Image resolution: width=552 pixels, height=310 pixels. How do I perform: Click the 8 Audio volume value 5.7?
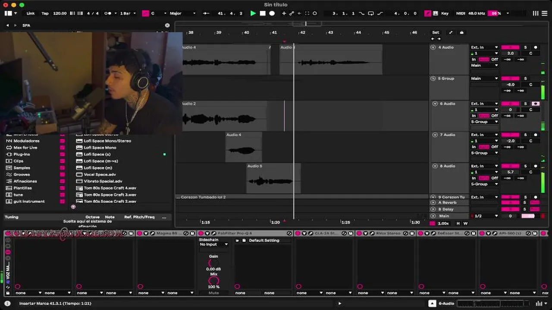[510, 172]
